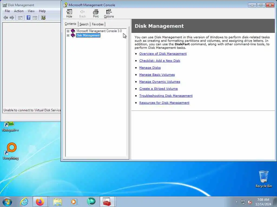Click the help icon in the Microsoft Management Console title bar
The width and height of the screenshot is (277, 207).
(x=65, y=5)
